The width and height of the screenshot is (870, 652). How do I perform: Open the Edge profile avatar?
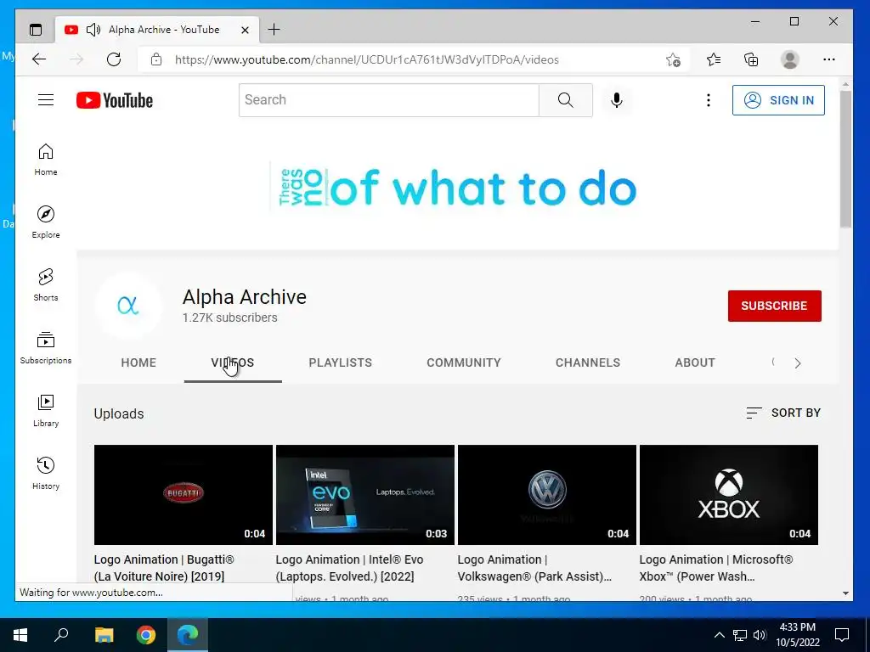(x=789, y=59)
